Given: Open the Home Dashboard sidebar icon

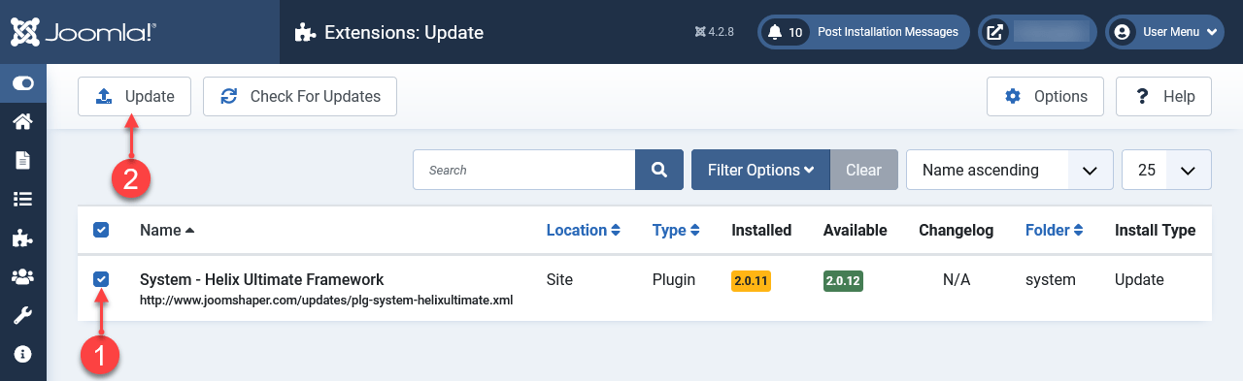Looking at the screenshot, I should tap(22, 121).
